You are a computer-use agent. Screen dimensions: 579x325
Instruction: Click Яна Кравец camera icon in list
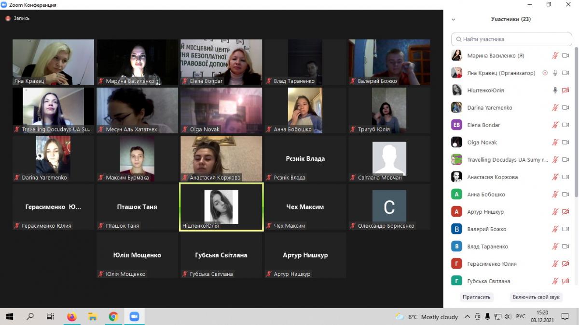click(x=565, y=73)
